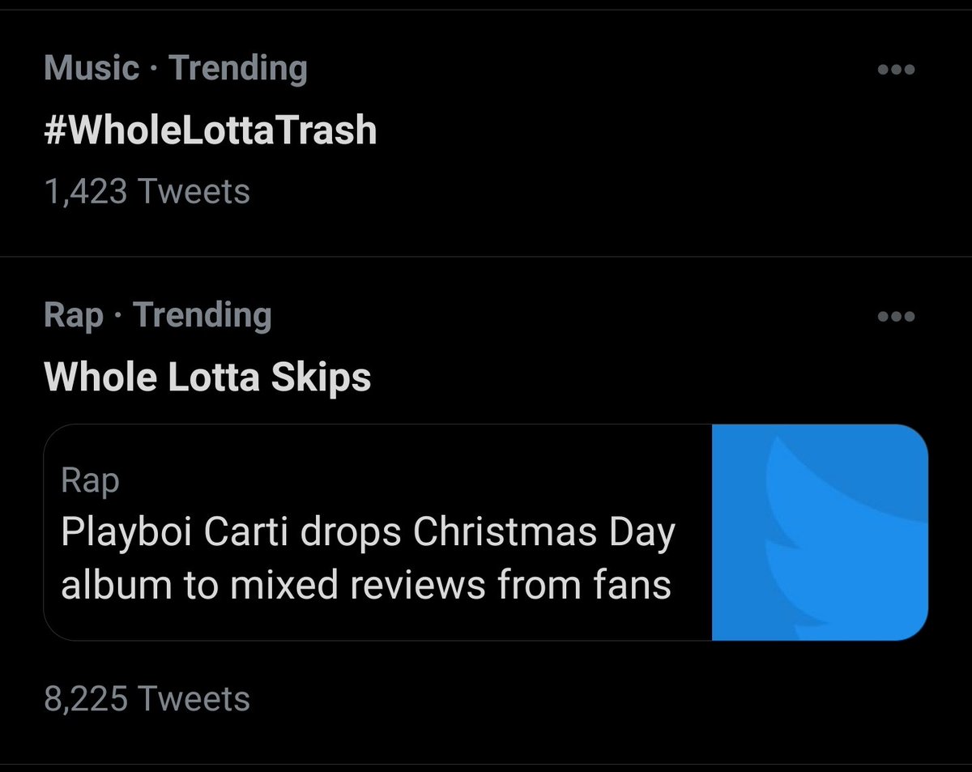This screenshot has width=972, height=772.
Task: Open the Whole Lotta Skips trending topic
Action: (x=207, y=377)
